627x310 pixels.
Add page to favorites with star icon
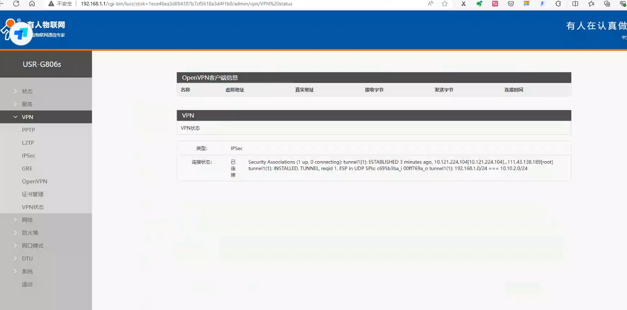pyautogui.click(x=444, y=4)
